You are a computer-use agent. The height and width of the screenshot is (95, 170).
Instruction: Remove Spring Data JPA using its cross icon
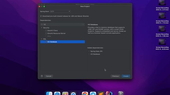click(x=89, y=51)
